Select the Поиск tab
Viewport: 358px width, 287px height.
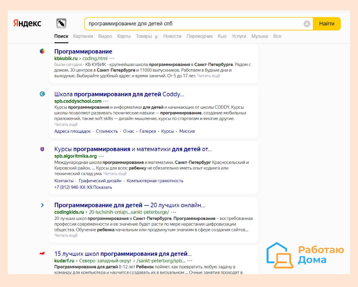coord(61,36)
